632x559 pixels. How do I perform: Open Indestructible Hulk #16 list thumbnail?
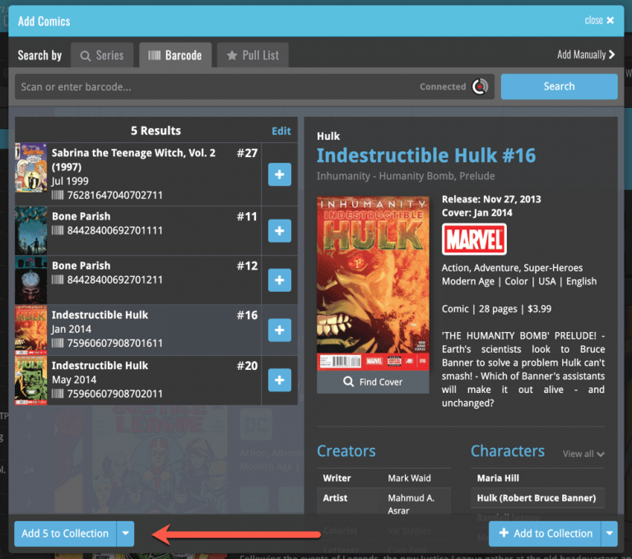coord(31,330)
